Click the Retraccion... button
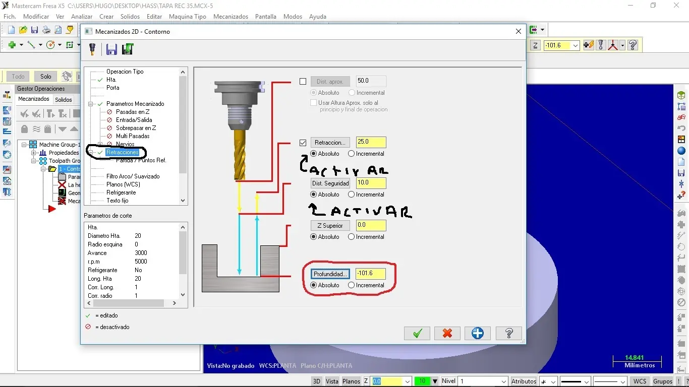This screenshot has height=387, width=689. (x=330, y=143)
